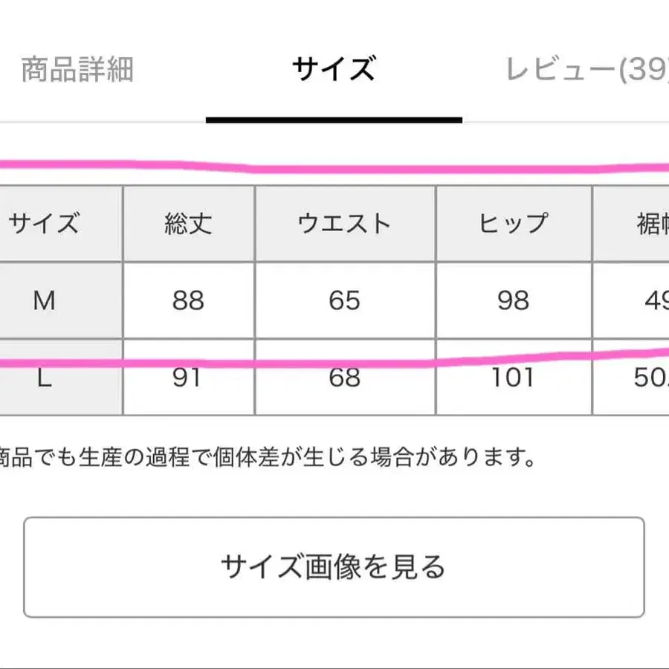This screenshot has width=669, height=669.
Task: Click the 総丈 column header
Action: [x=188, y=222]
